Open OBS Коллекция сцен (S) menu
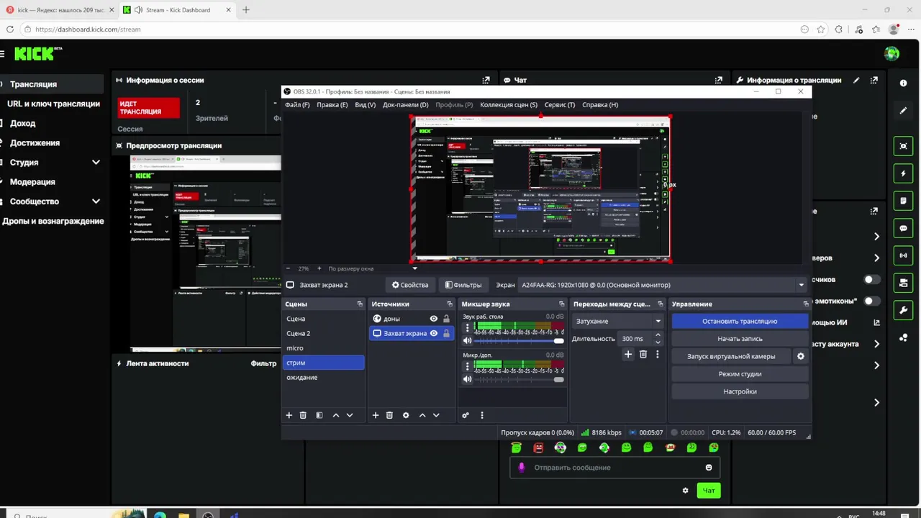Screen dimensions: 921x518 [509, 105]
